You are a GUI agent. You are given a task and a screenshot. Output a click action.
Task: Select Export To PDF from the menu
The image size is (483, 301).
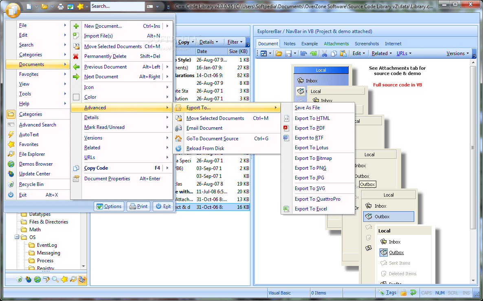[x=310, y=128]
